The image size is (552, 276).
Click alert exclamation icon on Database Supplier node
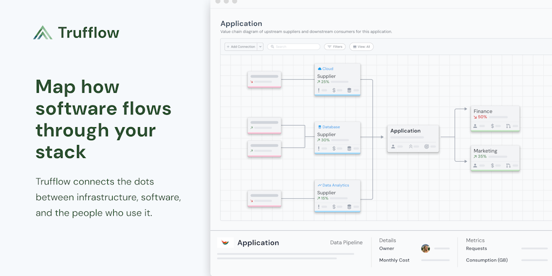coord(319,148)
